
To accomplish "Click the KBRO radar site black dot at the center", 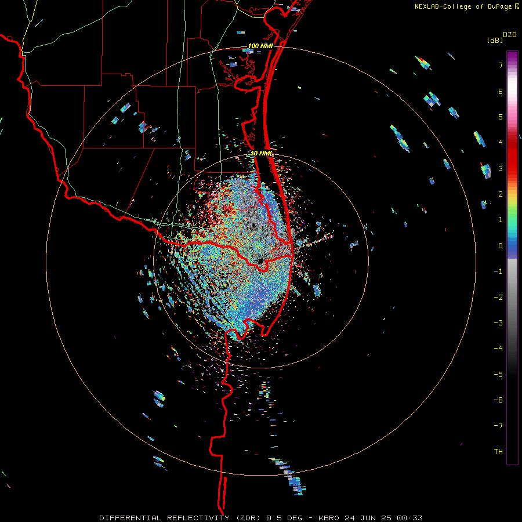I will pyautogui.click(x=261, y=261).
